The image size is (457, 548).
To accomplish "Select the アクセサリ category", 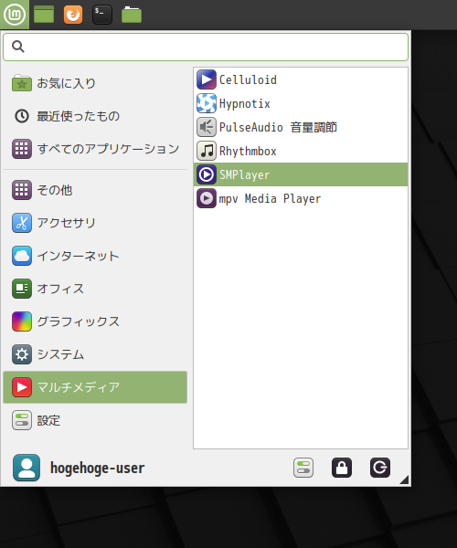I will click(95, 223).
